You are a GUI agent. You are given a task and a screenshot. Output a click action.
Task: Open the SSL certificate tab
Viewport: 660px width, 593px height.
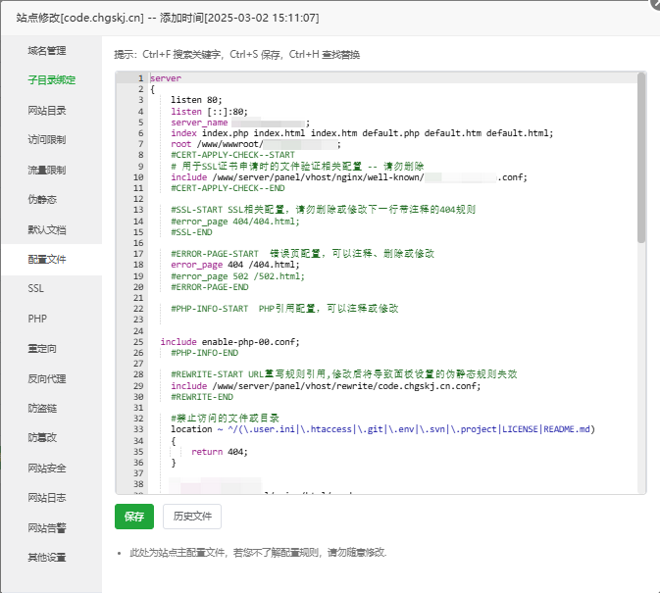click(x=36, y=288)
